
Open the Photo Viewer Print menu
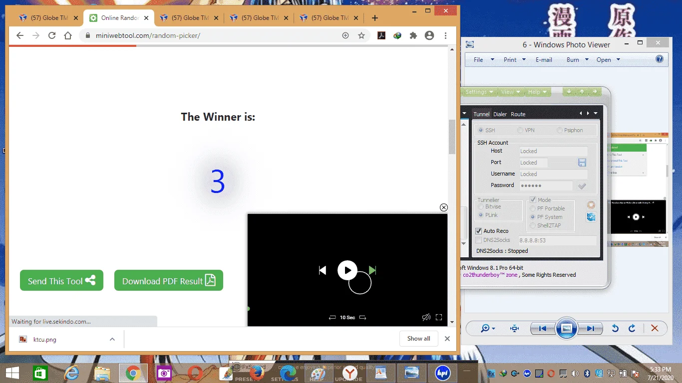tap(514, 59)
